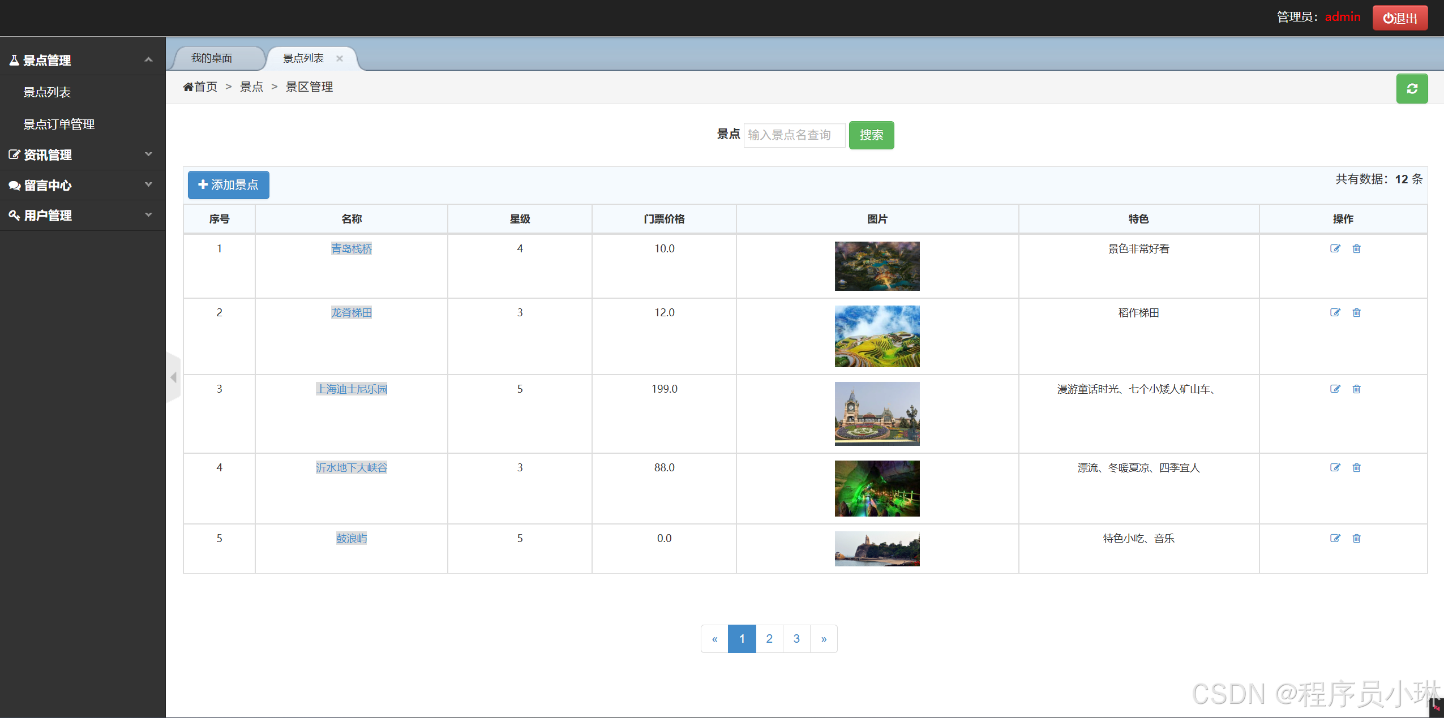The width and height of the screenshot is (1444, 718).
Task: Open 景点订单管理 in sidebar
Action: point(59,124)
